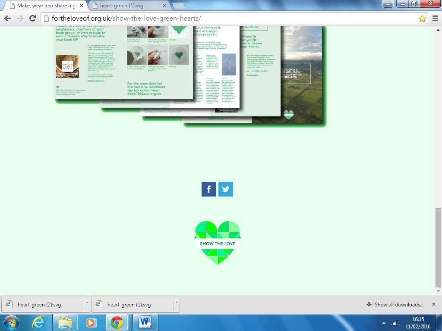
Task: Open Internet Explorer from the taskbar
Action: click(39, 322)
